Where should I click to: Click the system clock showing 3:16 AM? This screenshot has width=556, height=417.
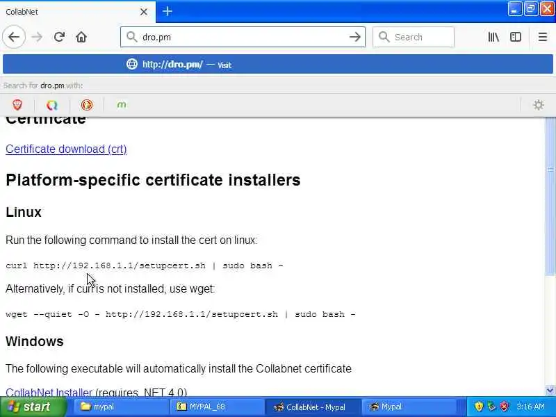tap(530, 407)
